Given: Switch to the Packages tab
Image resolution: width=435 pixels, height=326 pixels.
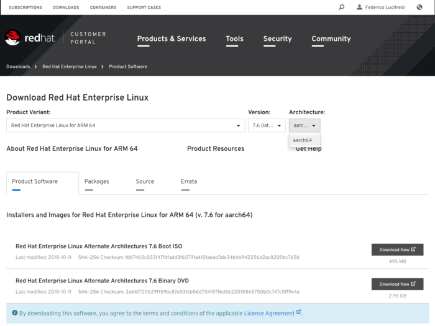Looking at the screenshot, I should click(x=96, y=181).
